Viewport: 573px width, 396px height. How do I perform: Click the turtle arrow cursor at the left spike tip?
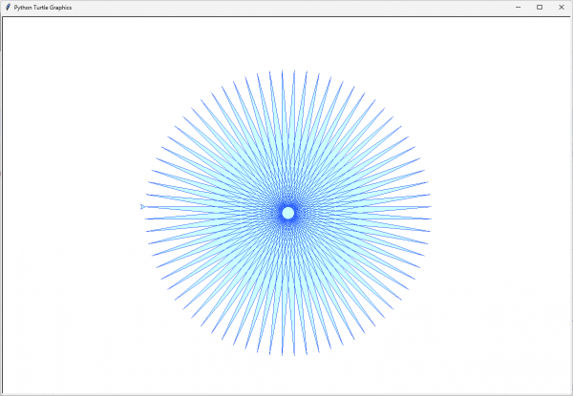tap(142, 206)
